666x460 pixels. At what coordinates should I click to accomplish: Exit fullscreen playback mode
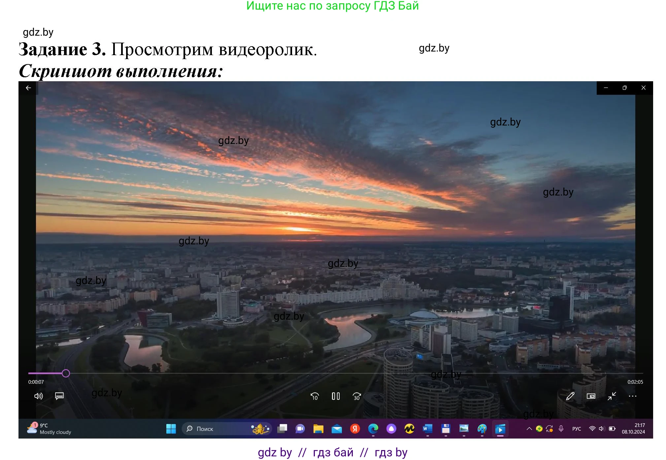pos(612,396)
